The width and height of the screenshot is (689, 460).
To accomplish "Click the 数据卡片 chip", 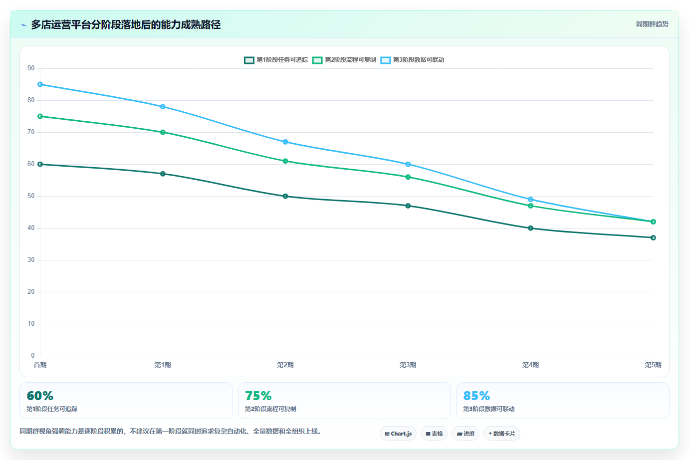I will (x=502, y=434).
